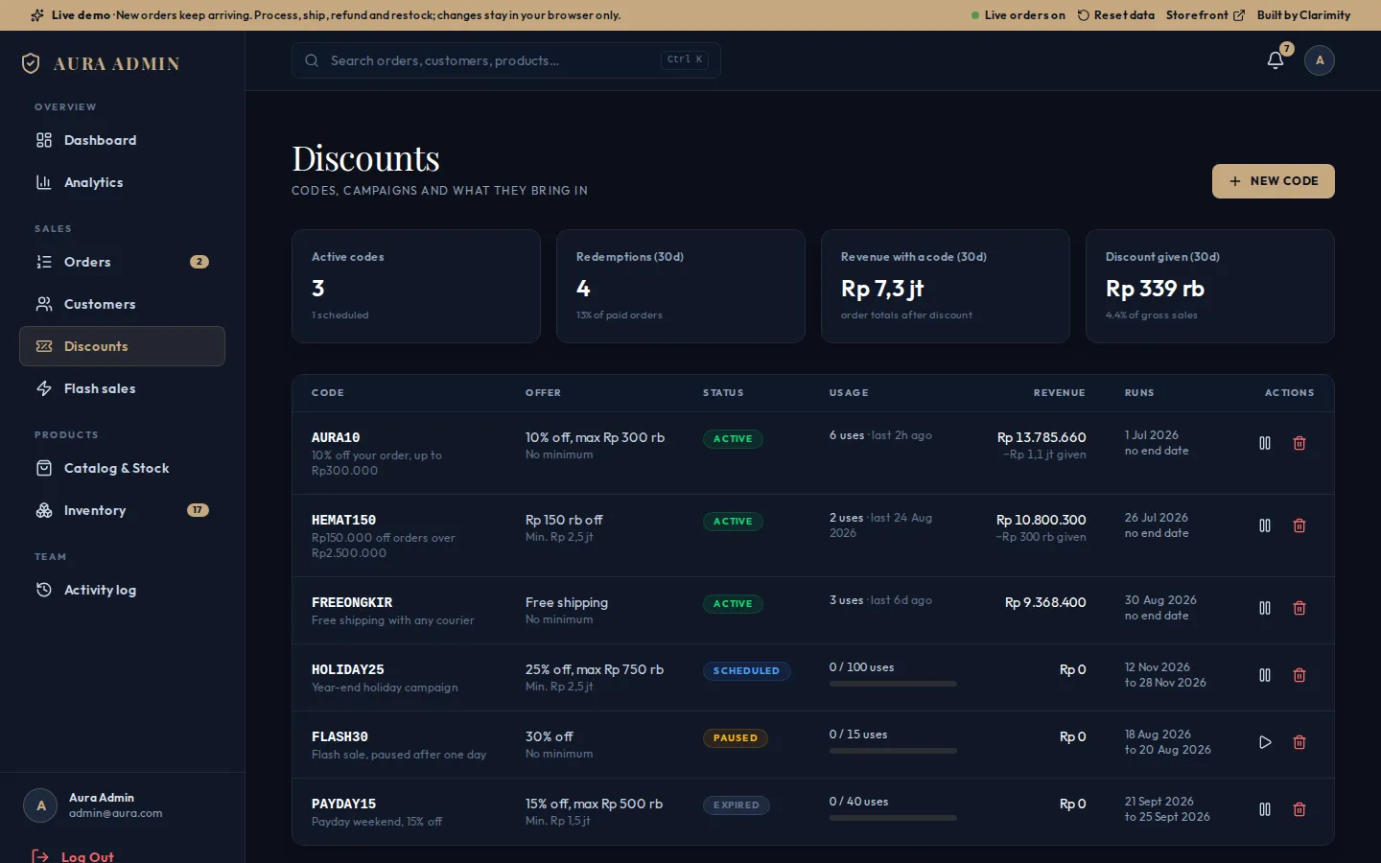The width and height of the screenshot is (1381, 863).
Task: Open the Aura Admin profile at sidebar bottom
Action: point(122,805)
